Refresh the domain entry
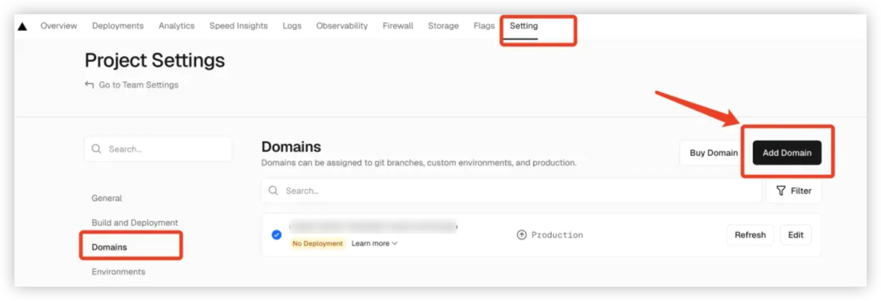 coord(750,235)
